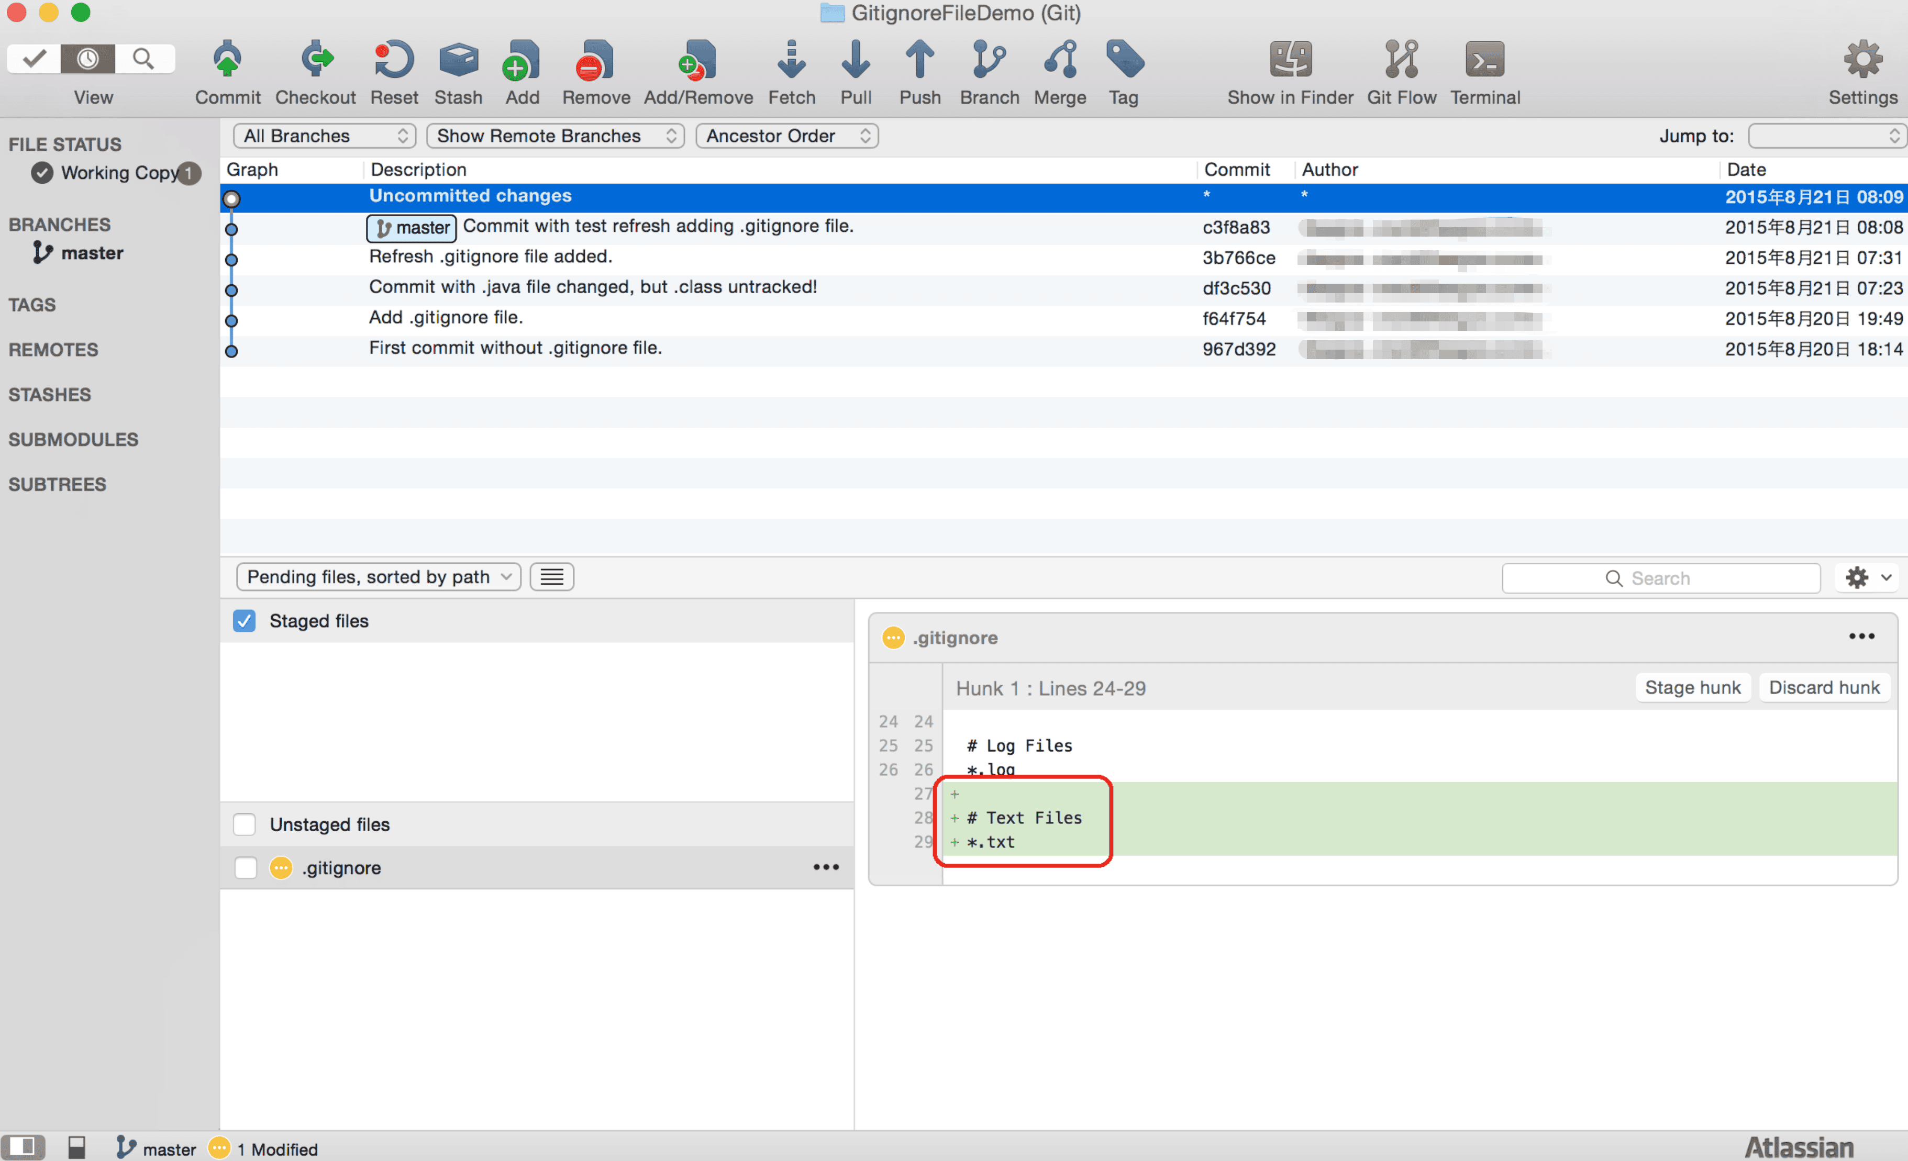
Task: Check the Unstaged files checkbox
Action: point(244,824)
